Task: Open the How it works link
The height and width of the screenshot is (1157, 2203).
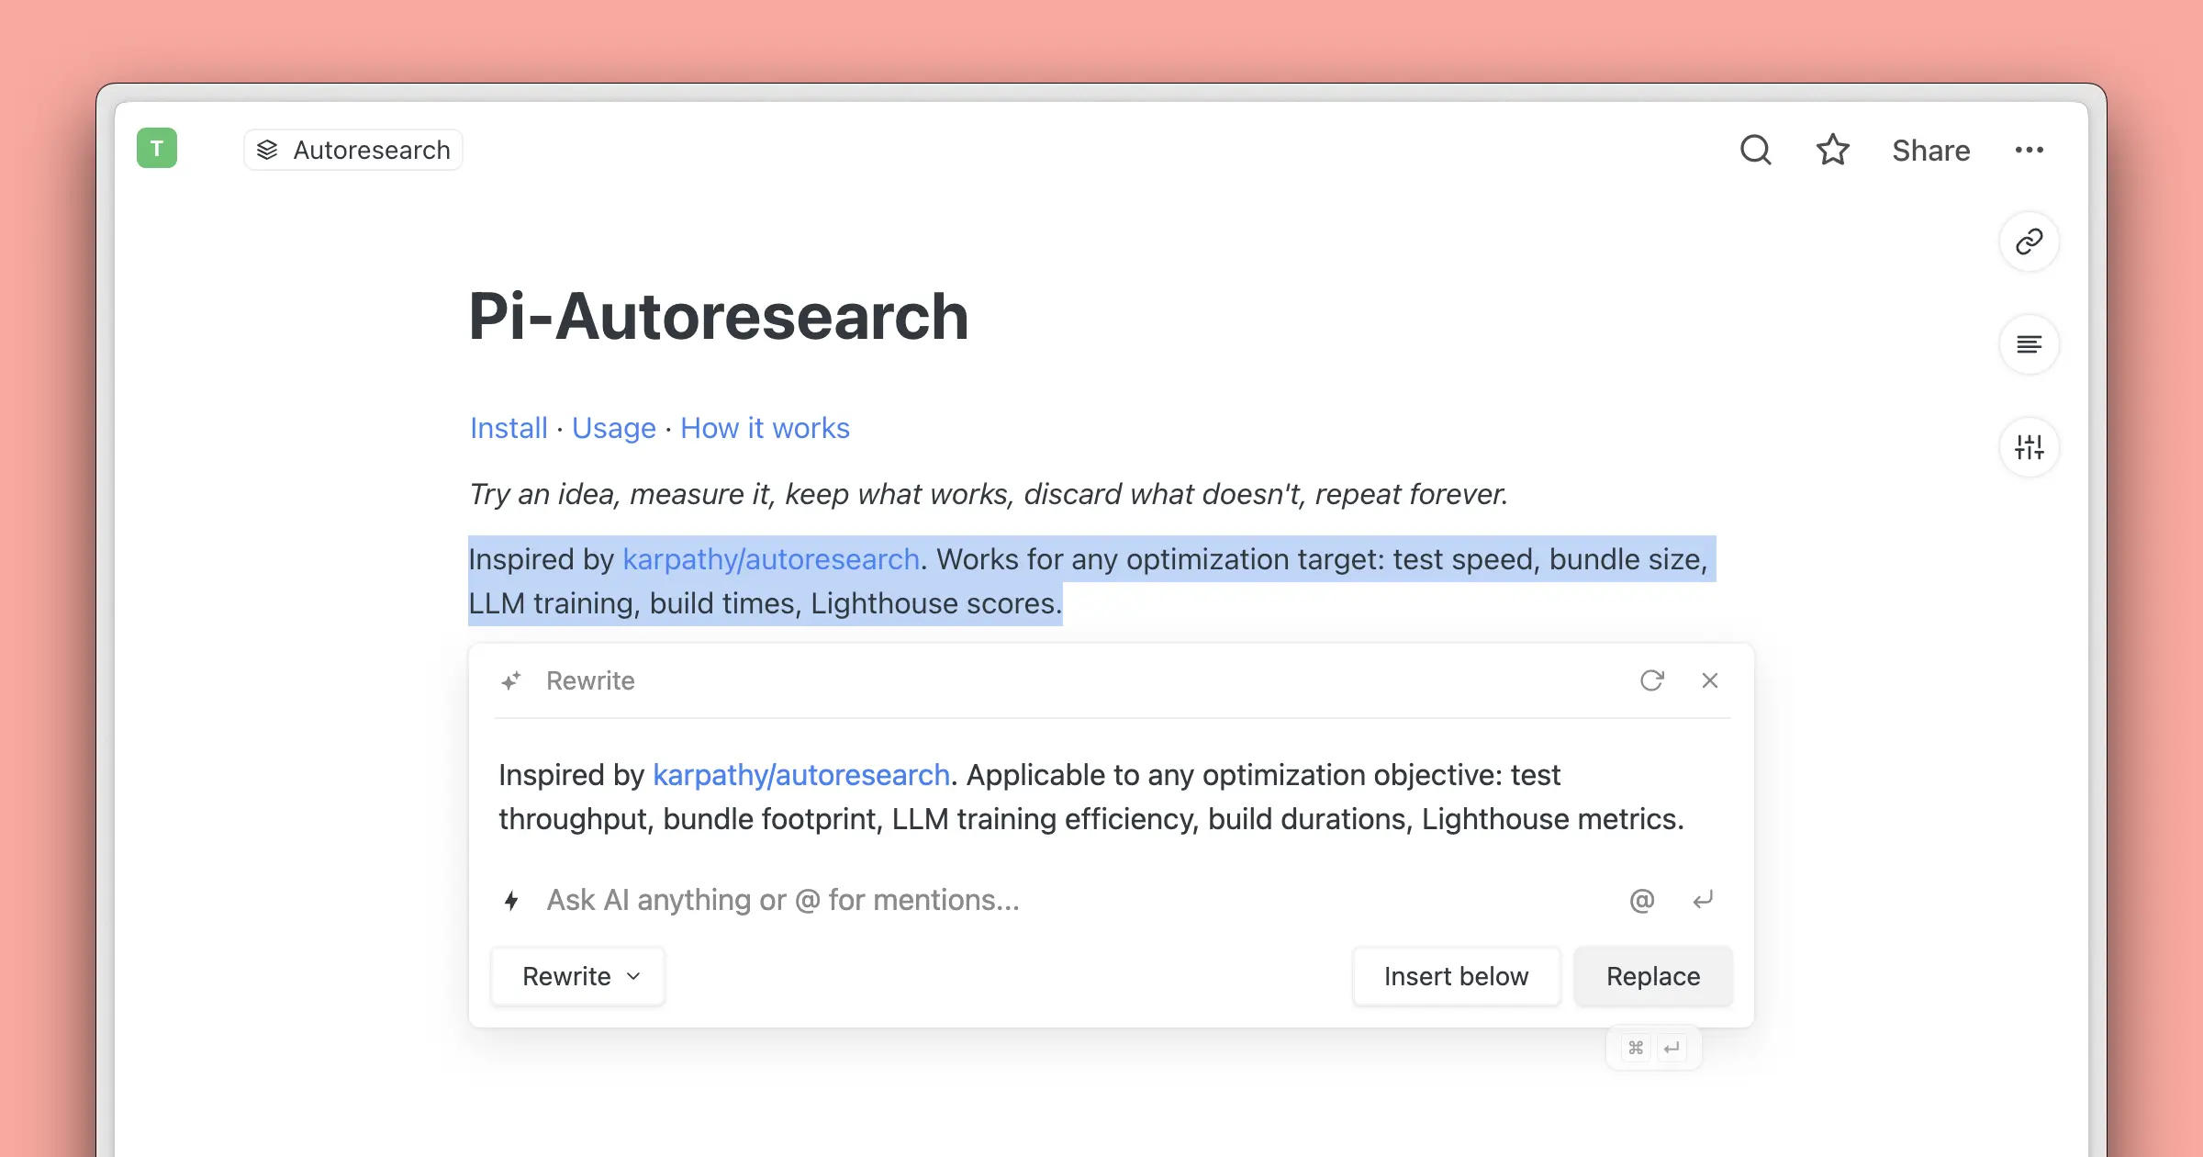Action: pyautogui.click(x=765, y=428)
